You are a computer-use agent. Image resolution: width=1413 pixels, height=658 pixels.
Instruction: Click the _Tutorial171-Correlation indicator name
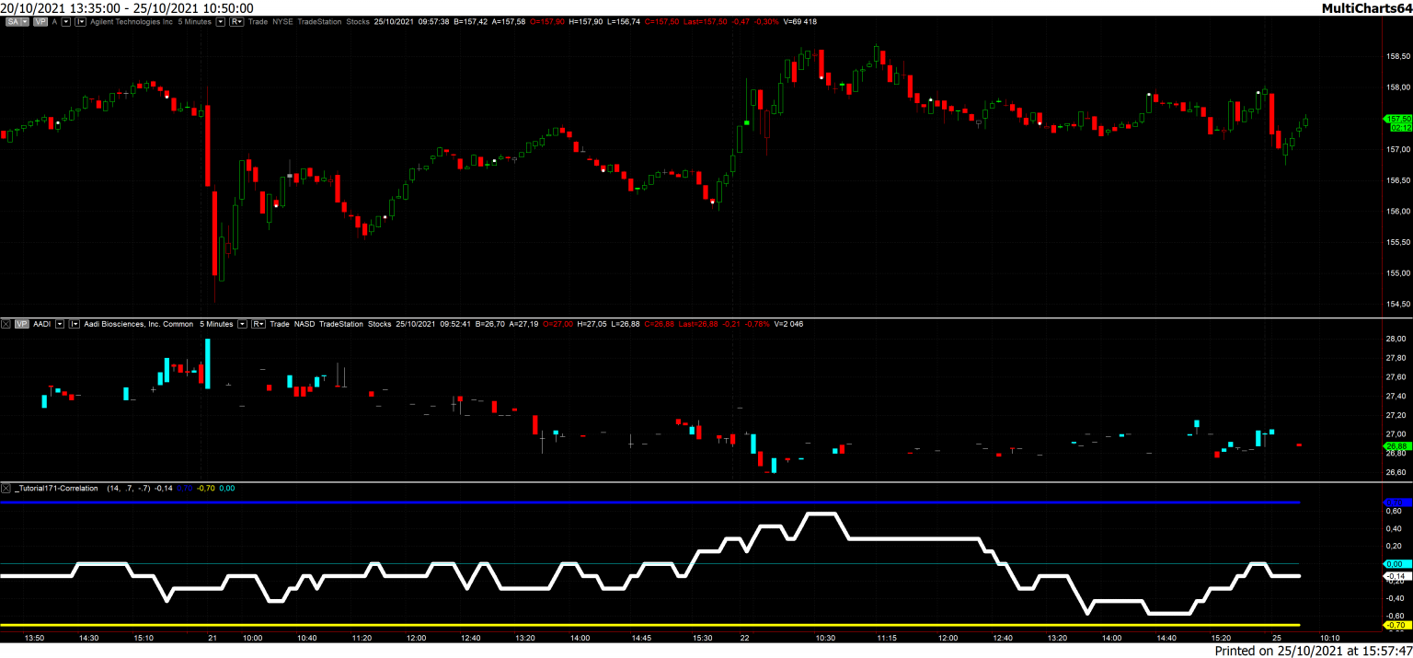[55, 489]
